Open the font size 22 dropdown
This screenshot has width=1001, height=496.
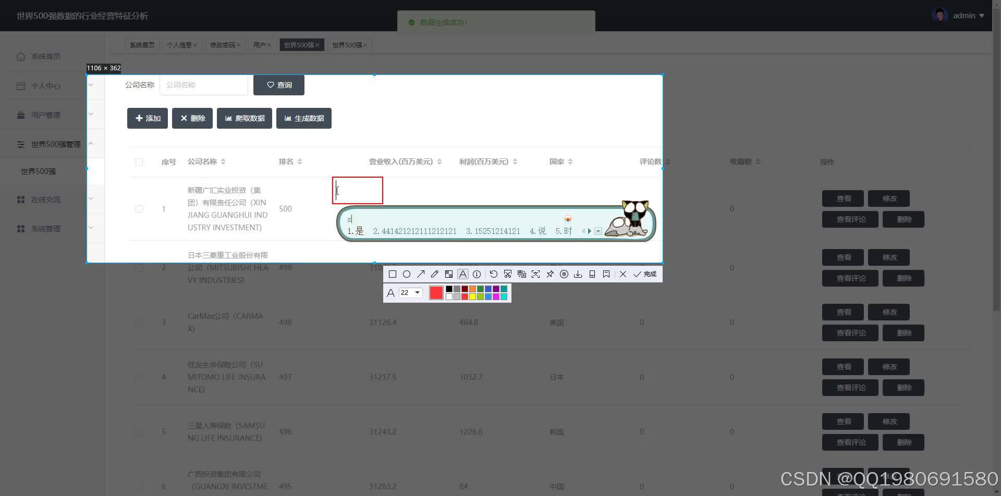pos(417,293)
